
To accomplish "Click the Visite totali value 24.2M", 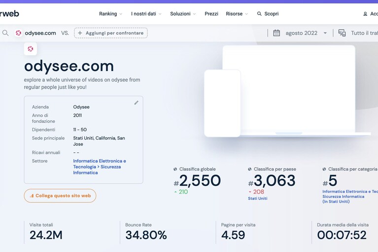I will click(x=46, y=235).
